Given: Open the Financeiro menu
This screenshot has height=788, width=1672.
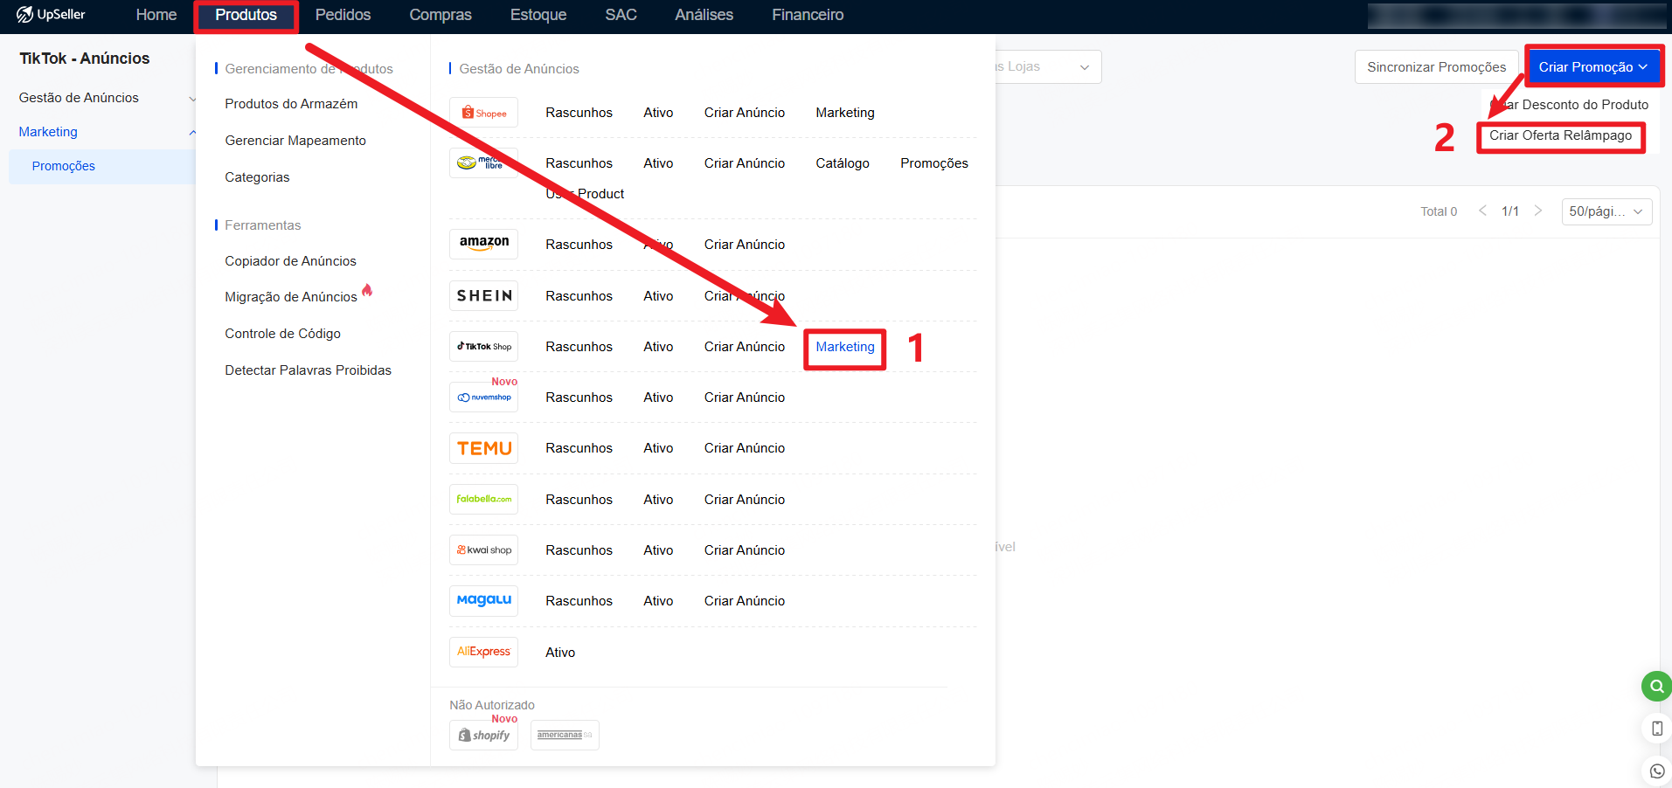Looking at the screenshot, I should point(808,15).
